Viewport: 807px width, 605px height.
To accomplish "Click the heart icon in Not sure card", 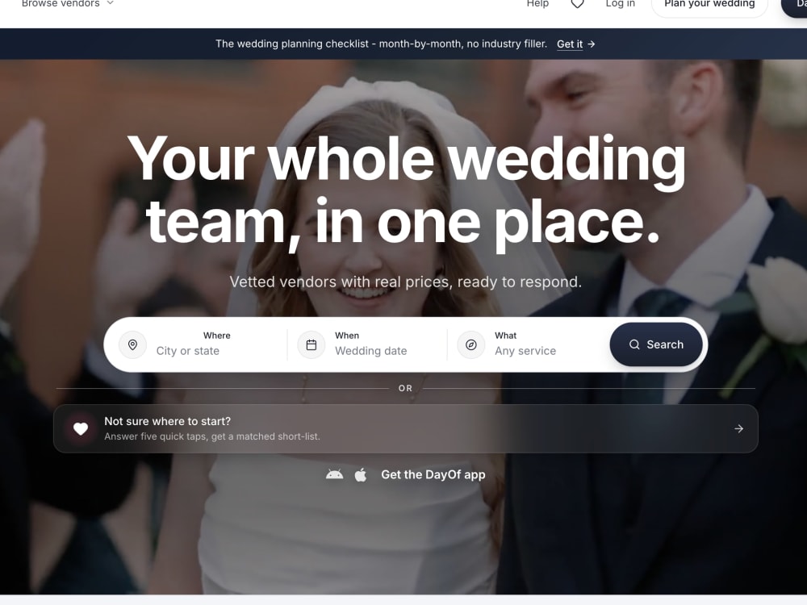I will [81, 428].
